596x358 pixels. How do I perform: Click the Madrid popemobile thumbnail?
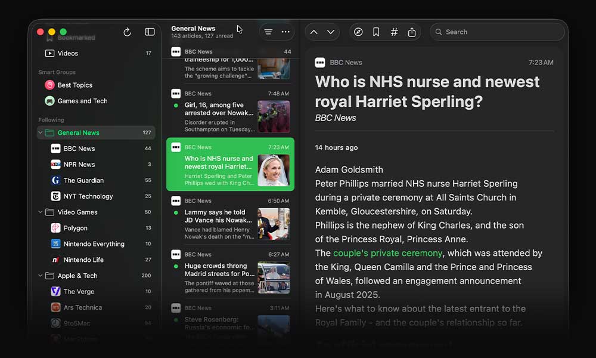click(274, 277)
